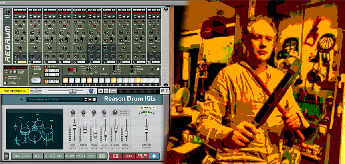This screenshot has height=164, width=345.
Task: Click the round X icon left of KICK tab
Action: pyautogui.click(x=6, y=156)
